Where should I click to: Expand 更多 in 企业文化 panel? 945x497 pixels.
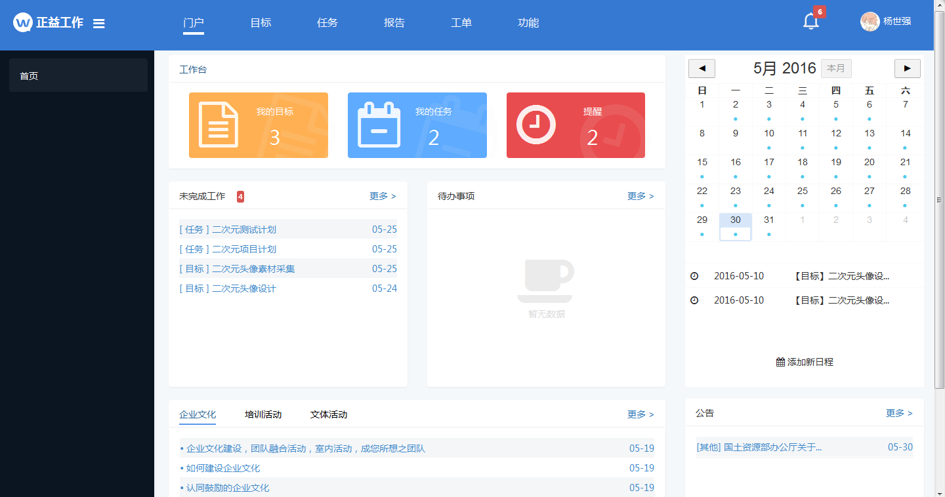pos(640,414)
